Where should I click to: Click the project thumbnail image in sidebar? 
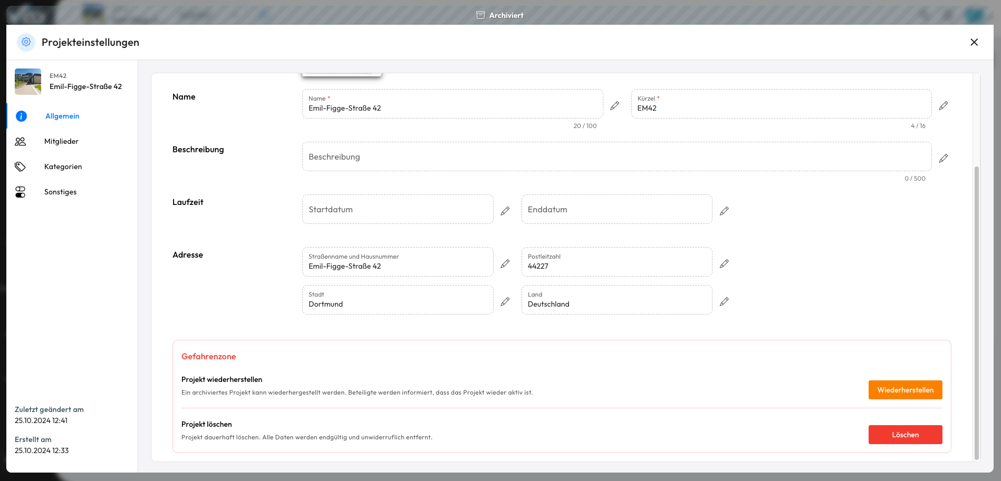(28, 82)
